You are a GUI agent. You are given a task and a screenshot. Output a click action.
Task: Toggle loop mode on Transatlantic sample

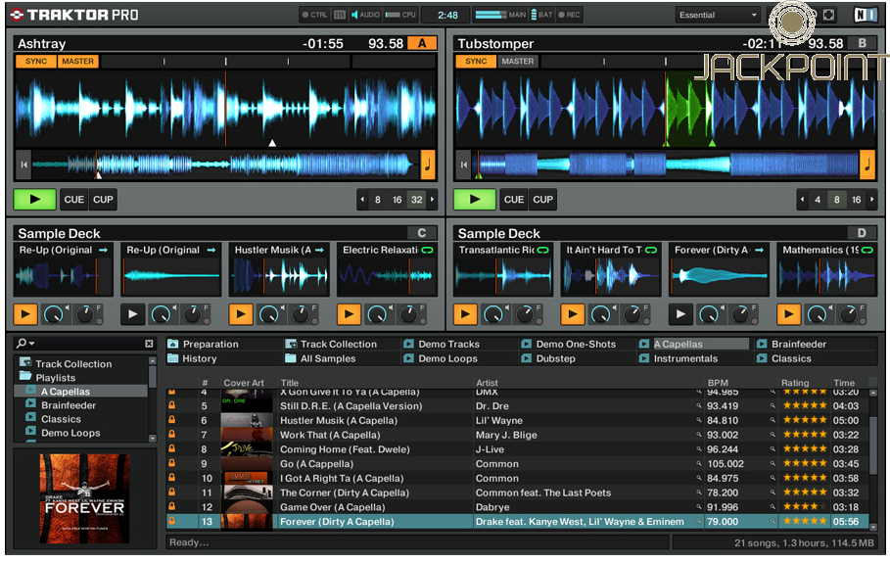[x=543, y=250]
